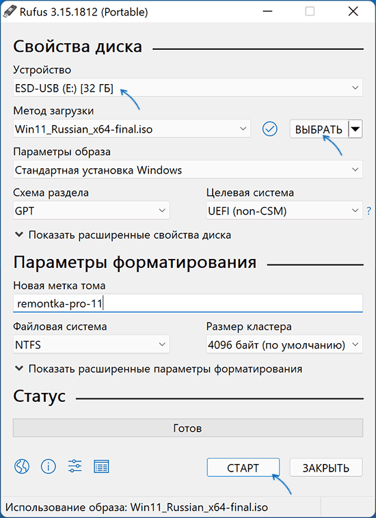Click the Файловая система label
This screenshot has width=376, height=518.
coord(60,327)
